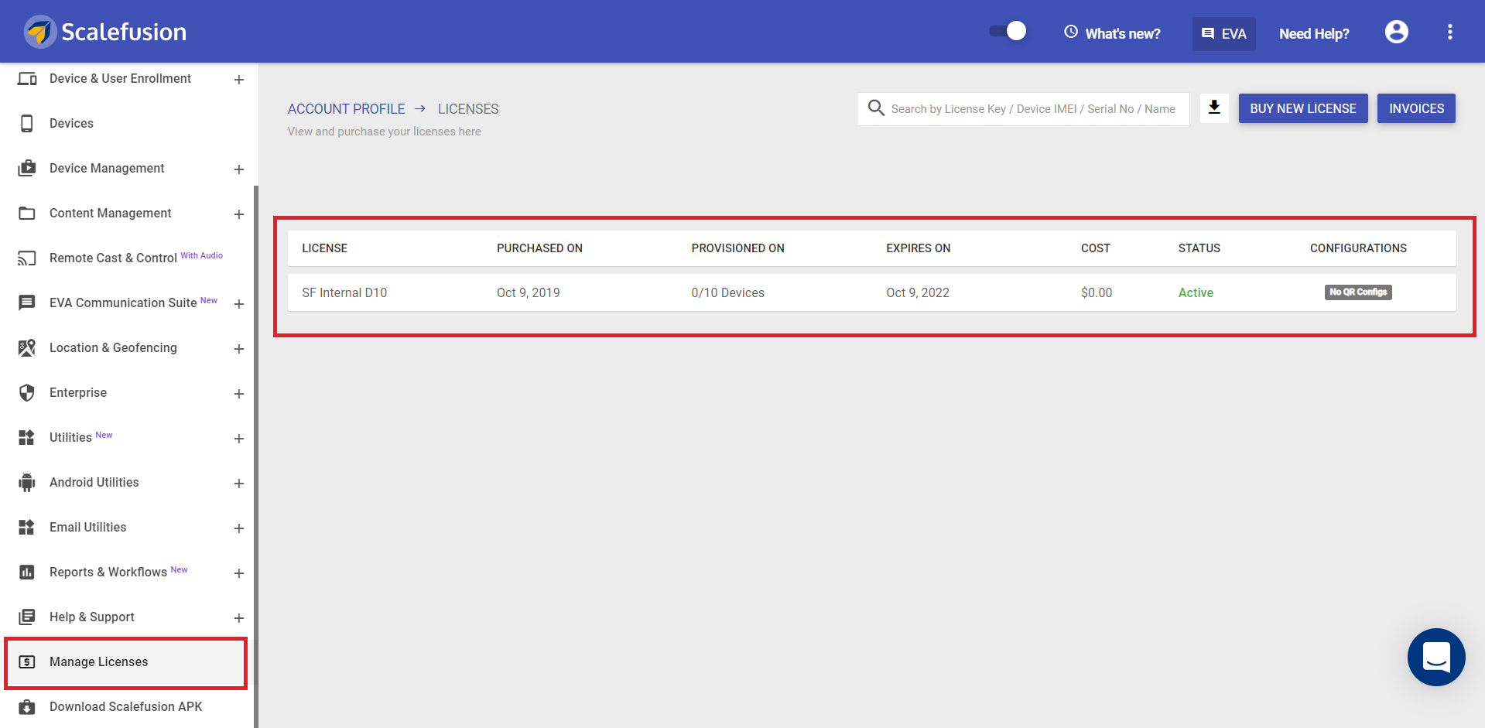Click the search magnifier icon
This screenshot has height=728, width=1485.
875,108
